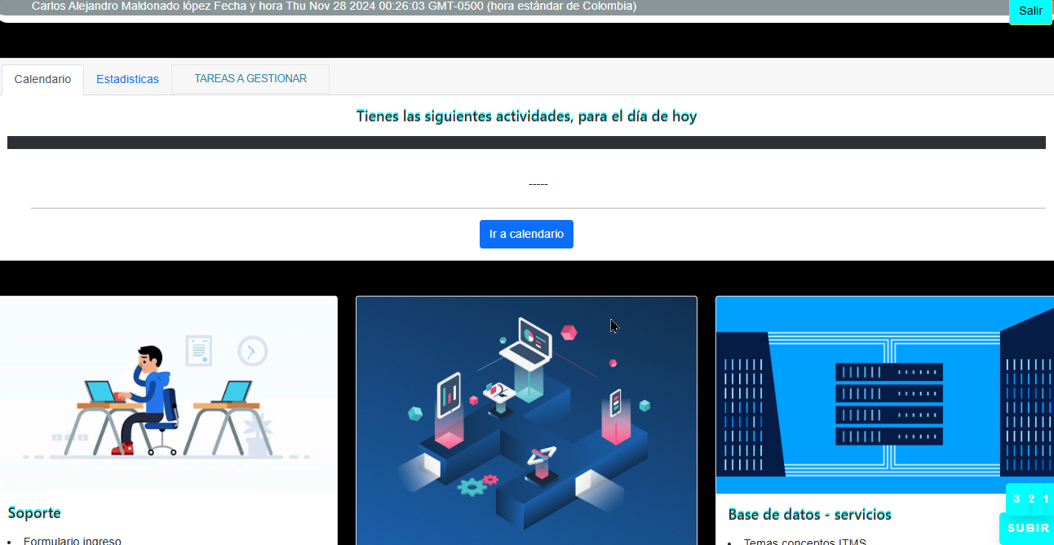Select the TAREAS A GESTIONAR tab
Screen dimensions: 1054x545
tap(250, 79)
